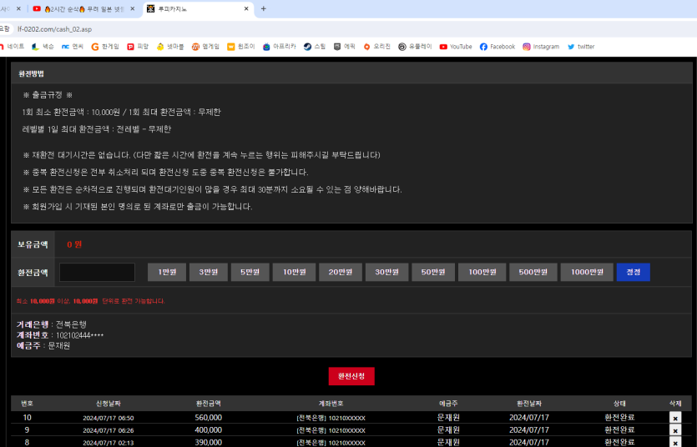Delete withdrawal record number 9
The image size is (697, 447).
coord(675,430)
